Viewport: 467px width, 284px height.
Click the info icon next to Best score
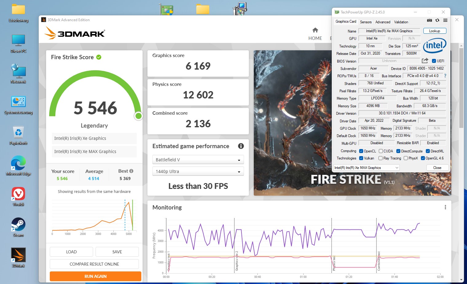pyautogui.click(x=131, y=171)
